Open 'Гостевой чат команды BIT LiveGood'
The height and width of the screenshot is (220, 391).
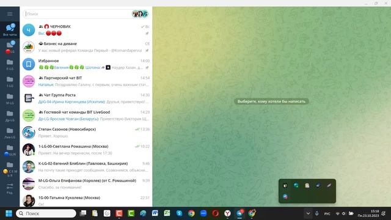point(86,116)
